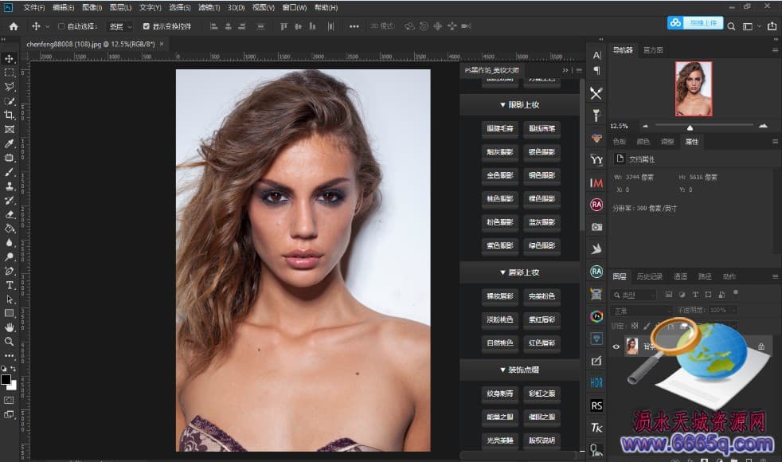Select the Dodge tool
This screenshot has width=782, height=462.
10,257
